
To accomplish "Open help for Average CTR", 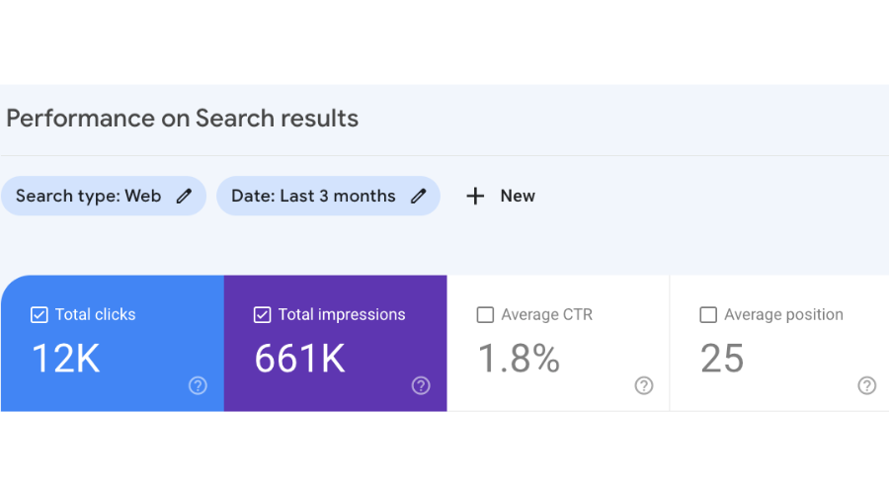I will (643, 385).
